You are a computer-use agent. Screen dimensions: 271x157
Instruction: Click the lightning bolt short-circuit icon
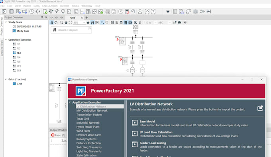click(x=57, y=12)
